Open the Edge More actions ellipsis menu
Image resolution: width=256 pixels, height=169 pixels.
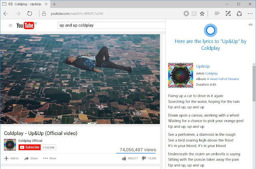tap(250, 14)
